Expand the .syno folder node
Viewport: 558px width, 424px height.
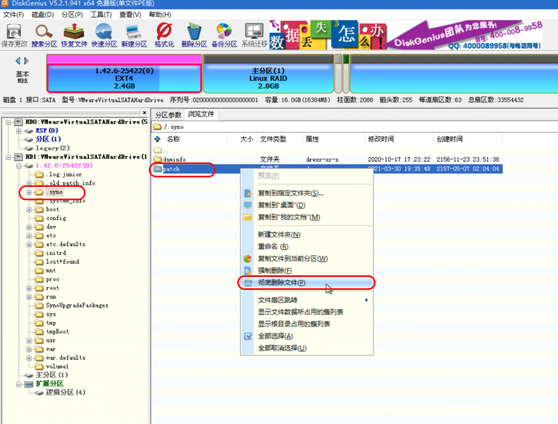tap(29, 192)
